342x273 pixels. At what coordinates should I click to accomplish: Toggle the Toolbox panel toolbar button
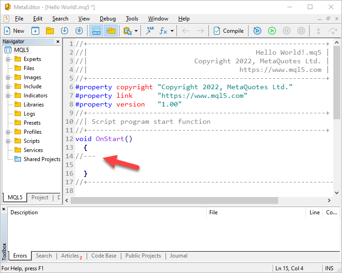pyautogui.click(x=110, y=31)
